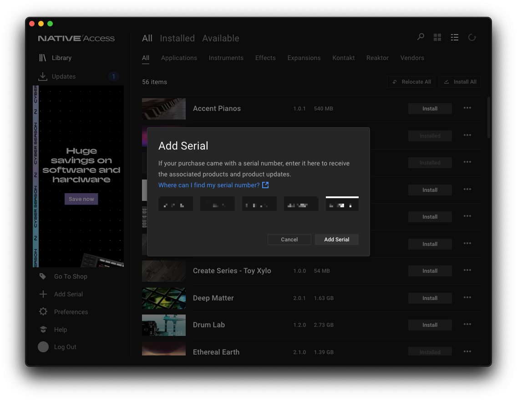Focus the fourth serial number field
517x400 pixels.
tap(301, 204)
